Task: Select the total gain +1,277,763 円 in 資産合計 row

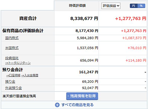Action: [x=131, y=18]
